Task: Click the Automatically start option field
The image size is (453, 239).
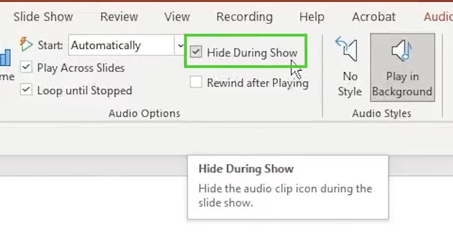Action: 121,45
